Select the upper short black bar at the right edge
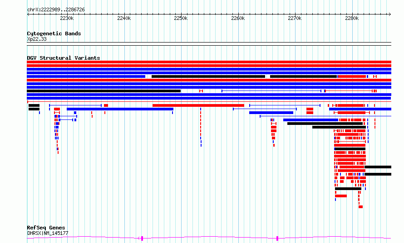404x243 pixels. click(378, 167)
